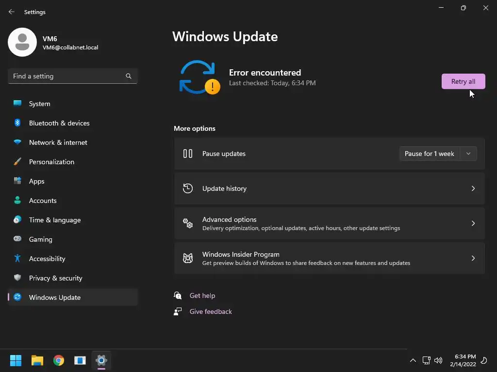Click the Bluetooth icon in sidebar

tap(17, 123)
